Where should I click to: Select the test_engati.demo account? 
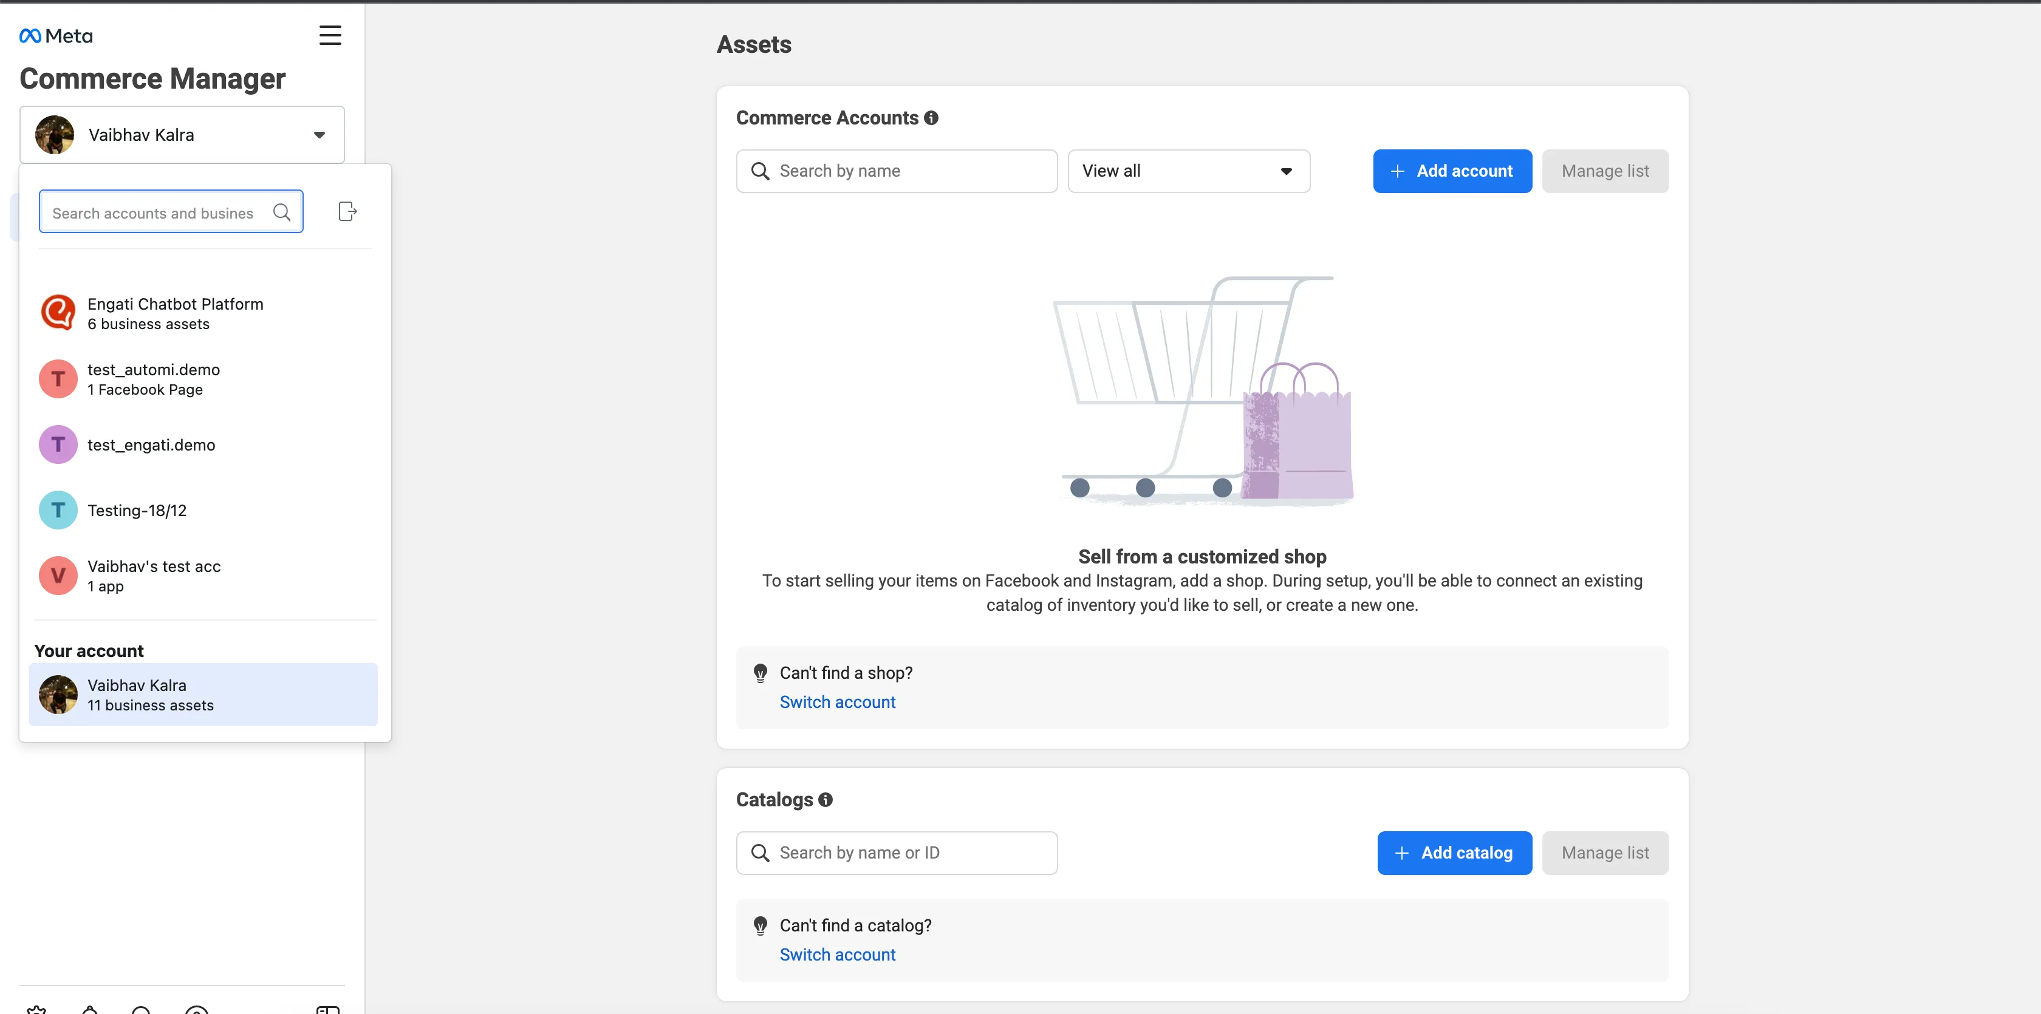coord(203,444)
